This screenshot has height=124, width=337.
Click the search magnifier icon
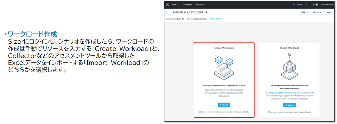[x=294, y=5]
